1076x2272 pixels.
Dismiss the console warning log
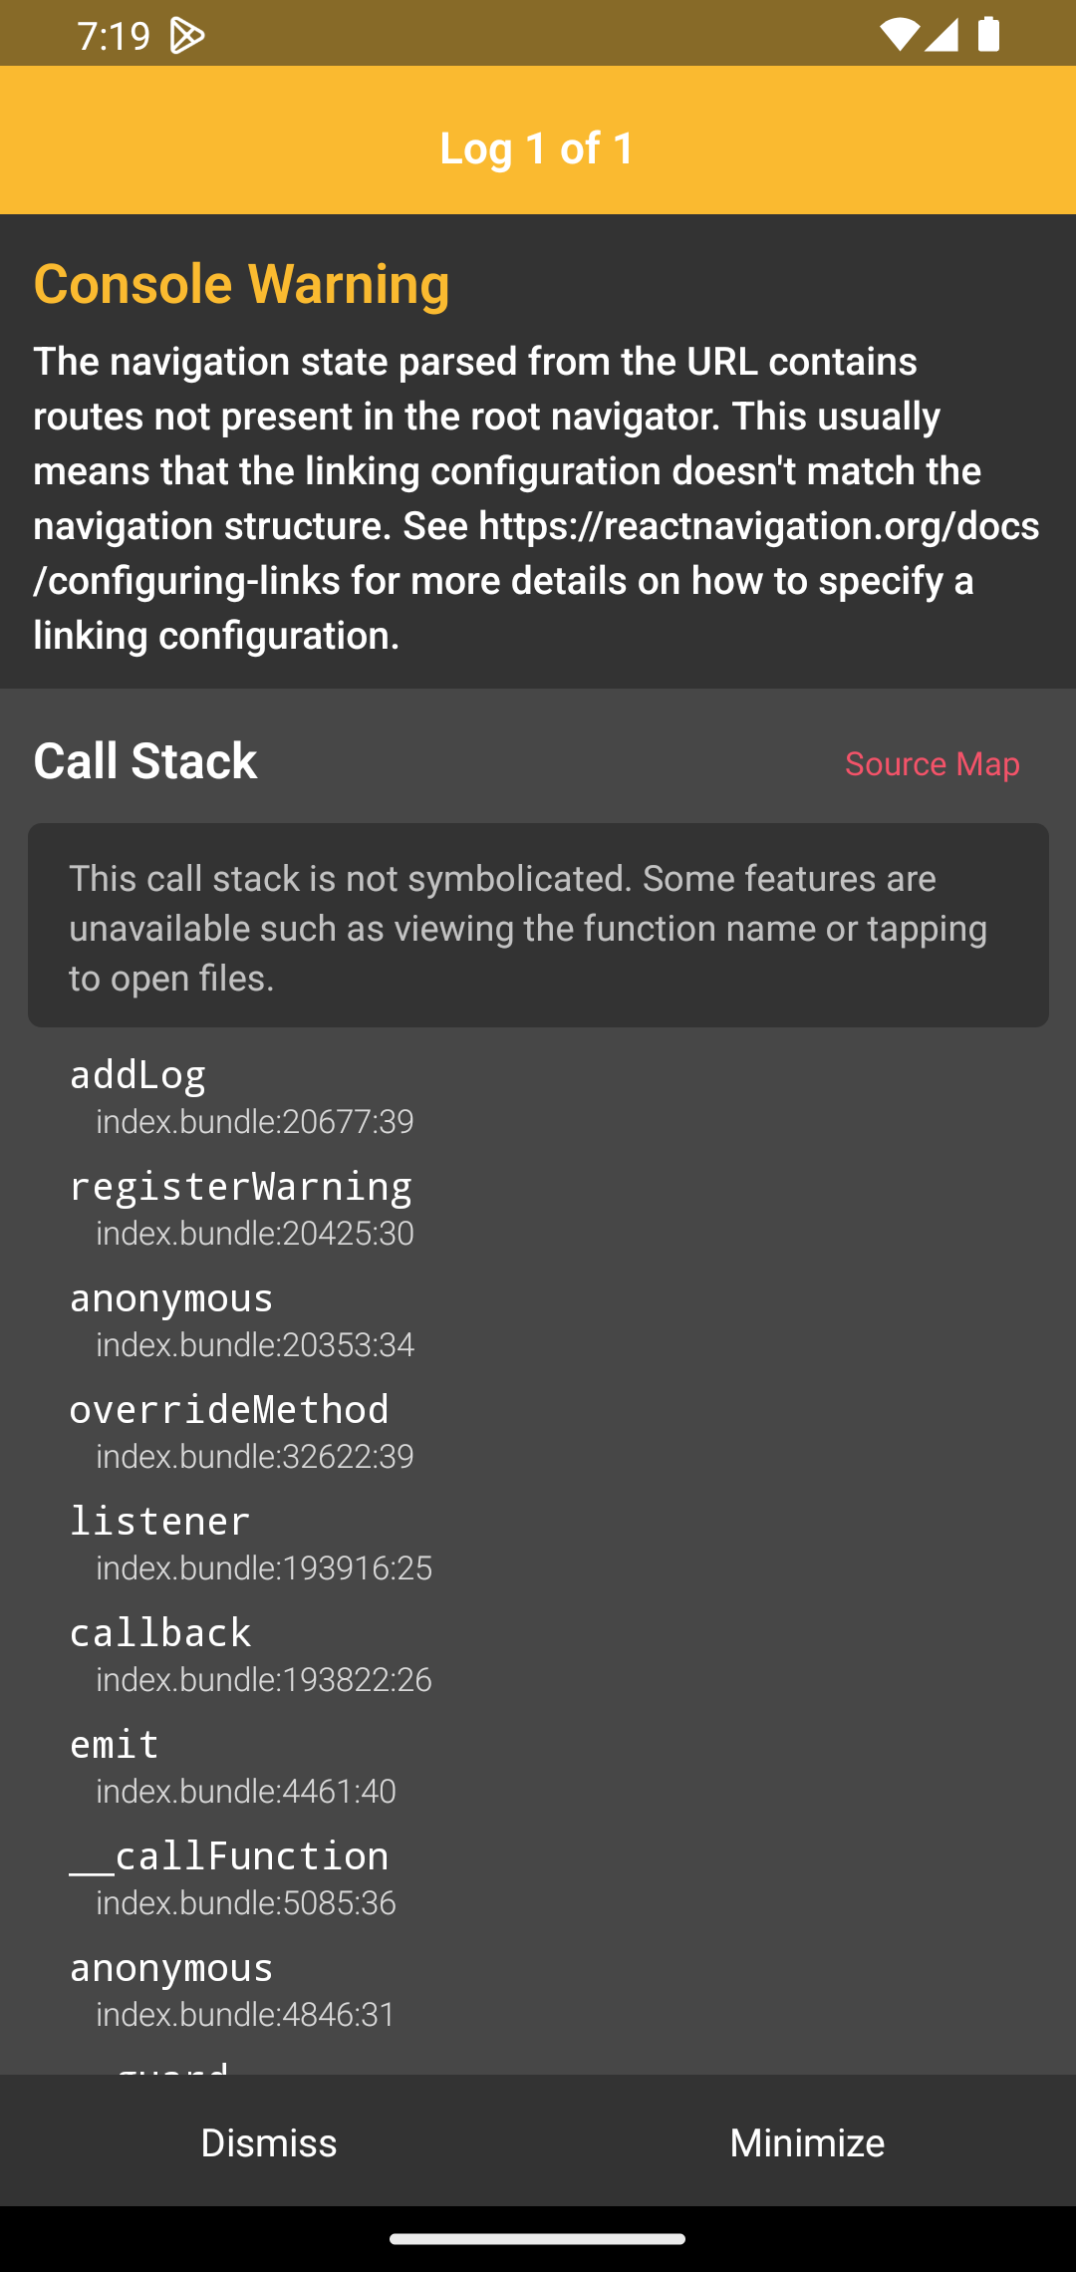(269, 2141)
